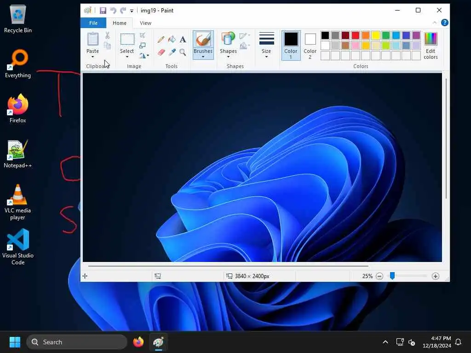Image resolution: width=471 pixels, height=353 pixels.
Task: Click the muted volume tray icon
Action: pos(412,342)
